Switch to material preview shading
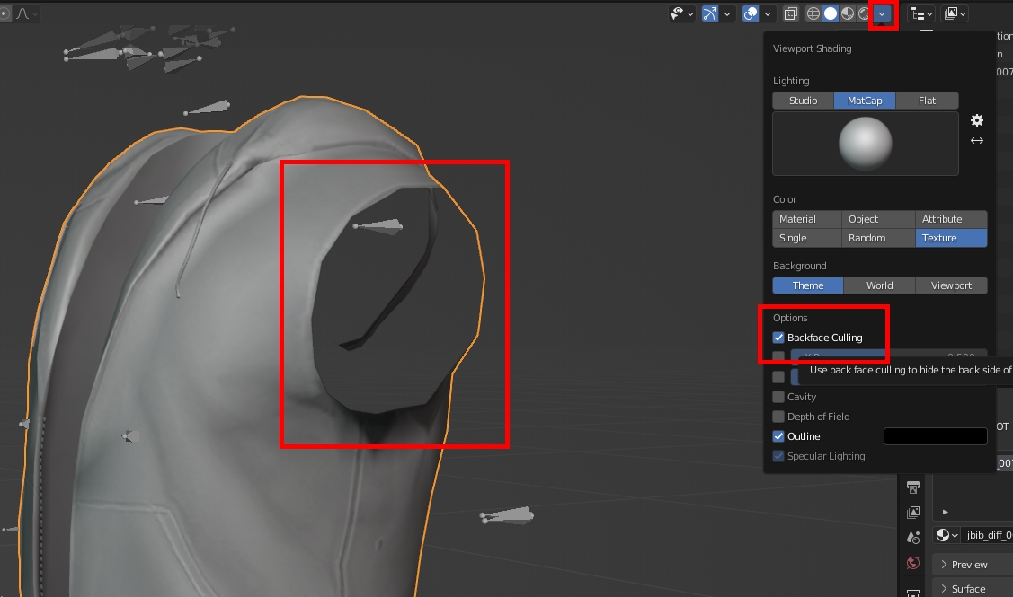1013x597 pixels. click(x=848, y=13)
